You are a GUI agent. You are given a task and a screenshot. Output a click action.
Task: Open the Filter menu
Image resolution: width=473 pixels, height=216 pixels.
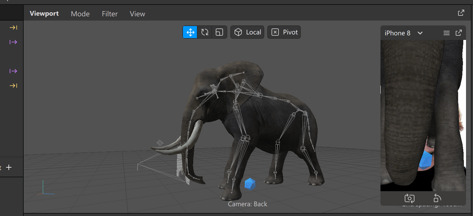tap(110, 14)
